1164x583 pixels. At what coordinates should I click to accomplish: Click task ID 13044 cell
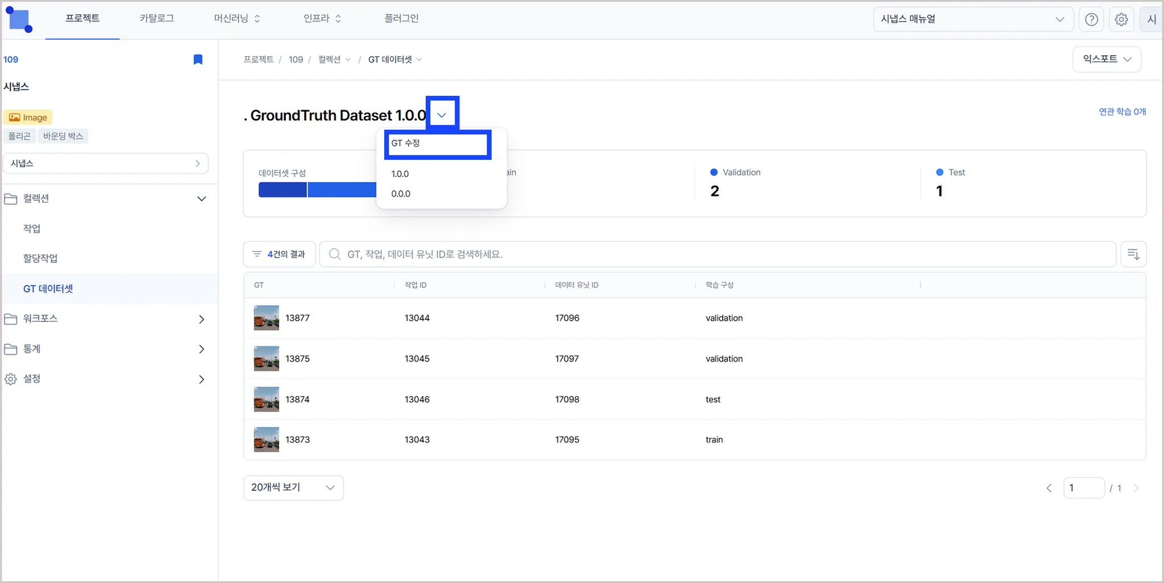[417, 318]
